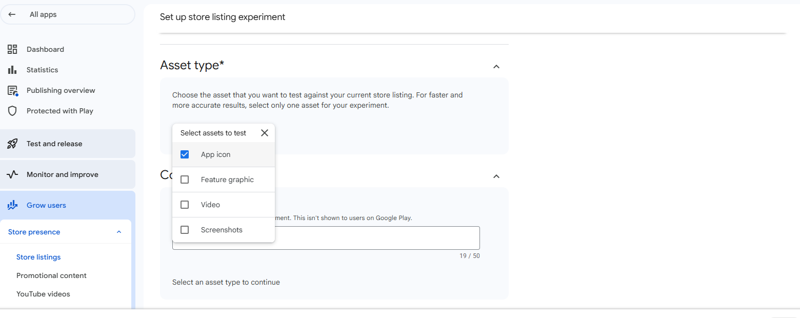
Task: Click the Publishing overview icon
Action: (13, 90)
